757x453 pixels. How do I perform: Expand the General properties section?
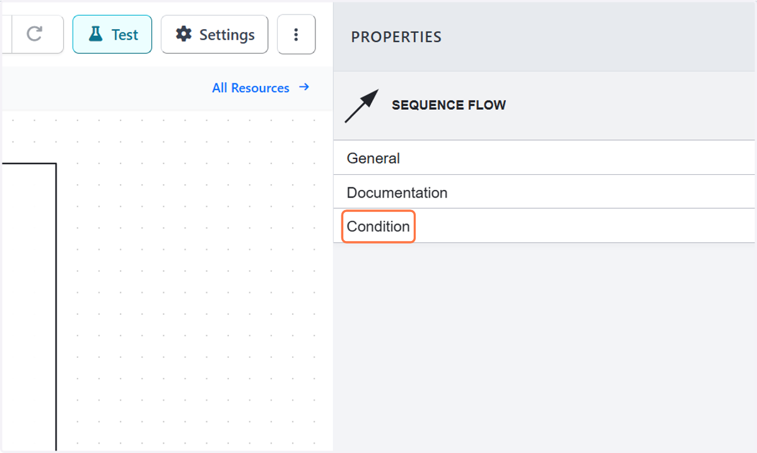(544, 158)
